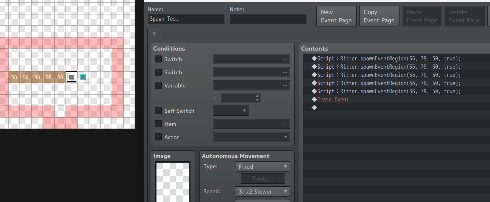
Task: Select the Erase Event command line
Action: [x=333, y=99]
